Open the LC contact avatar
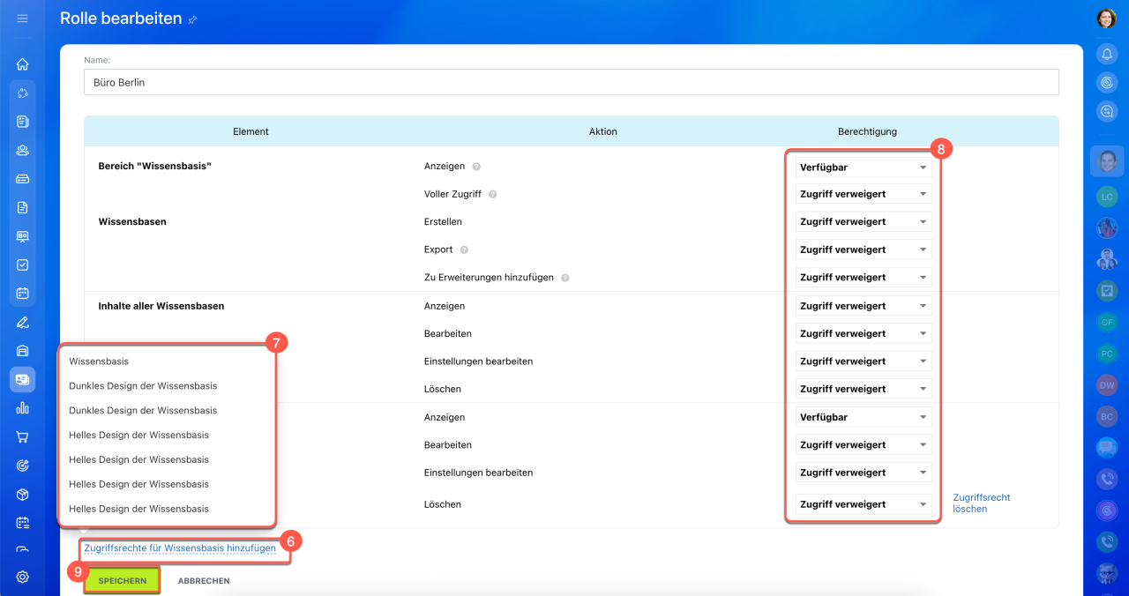The width and height of the screenshot is (1129, 596). (x=1107, y=197)
